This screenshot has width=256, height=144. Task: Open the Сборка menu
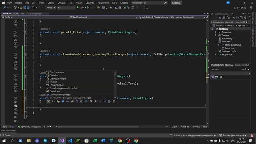[x=51, y=3]
